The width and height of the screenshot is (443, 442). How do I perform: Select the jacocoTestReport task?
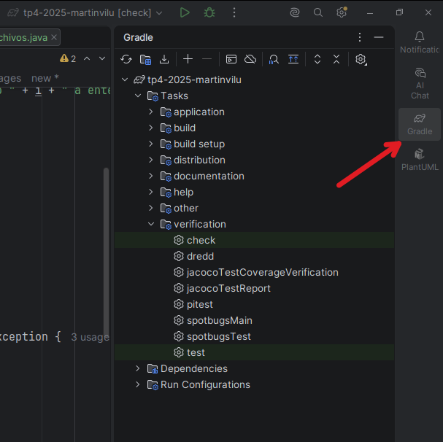coord(254,288)
